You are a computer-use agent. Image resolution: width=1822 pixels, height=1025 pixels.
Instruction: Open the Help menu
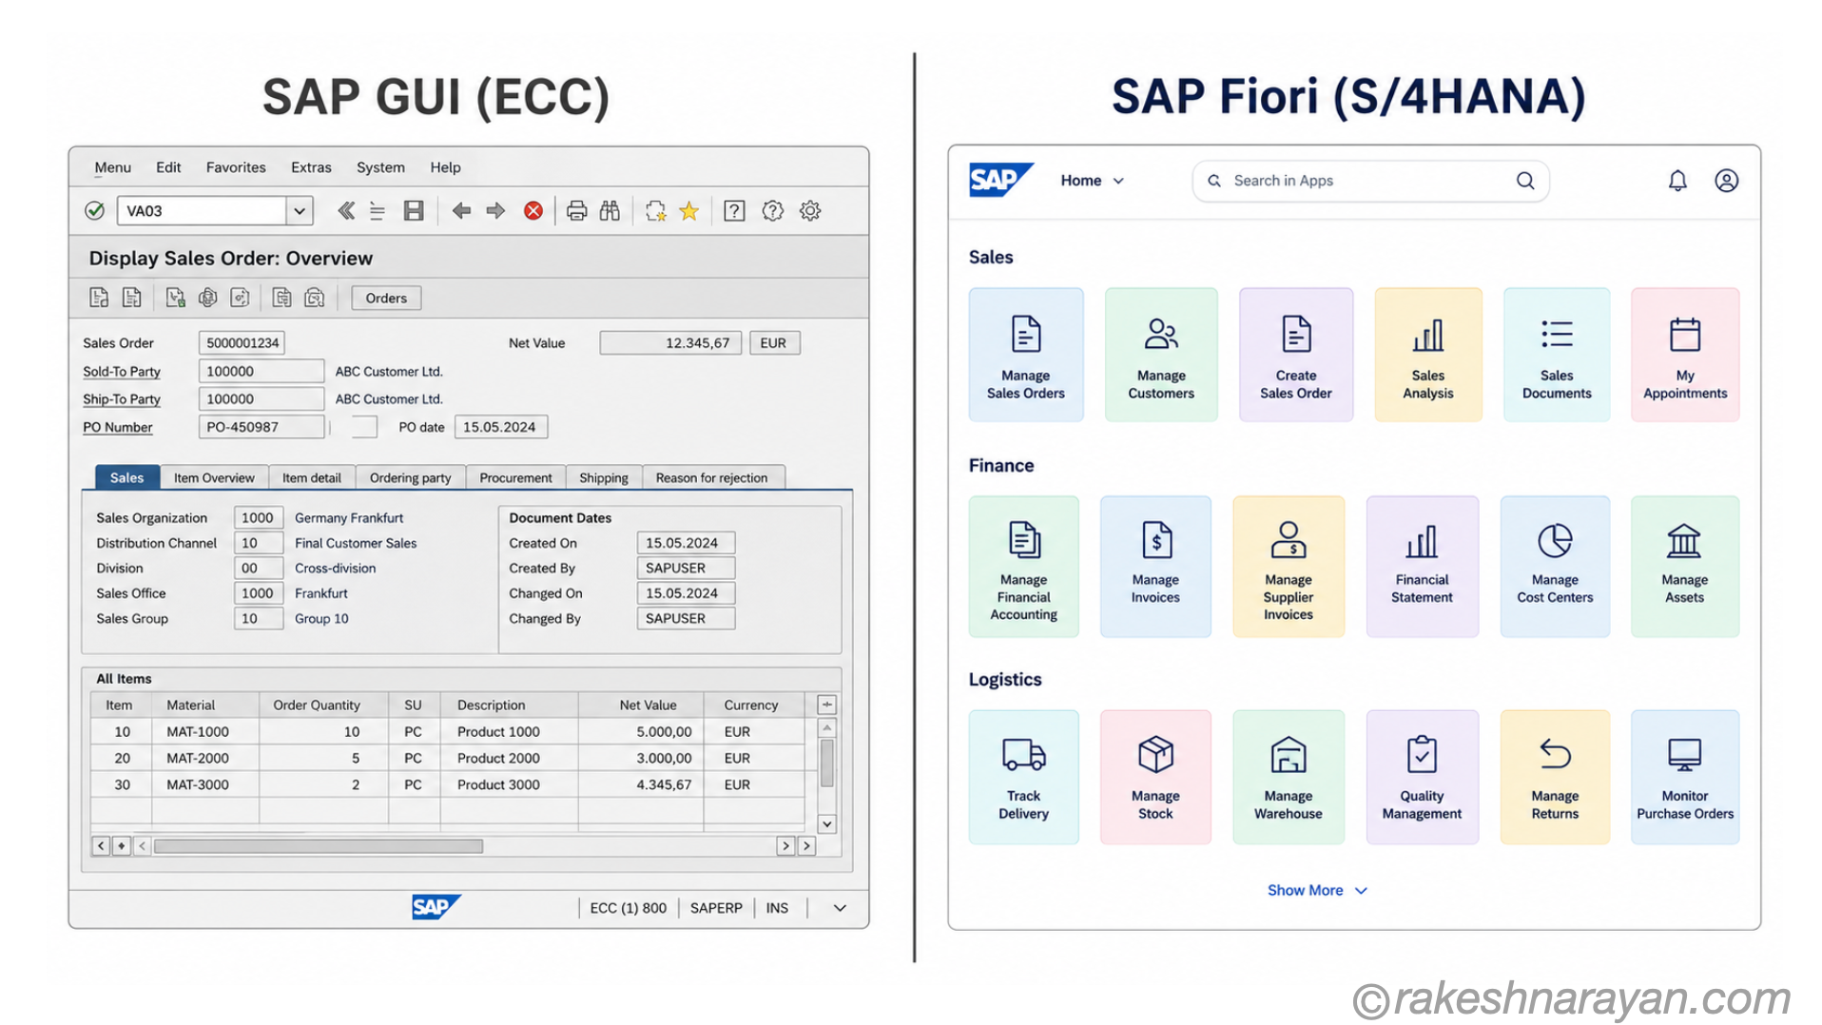445,167
